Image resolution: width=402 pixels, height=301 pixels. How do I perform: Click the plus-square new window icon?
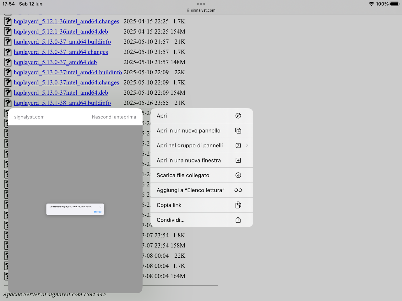point(238,161)
